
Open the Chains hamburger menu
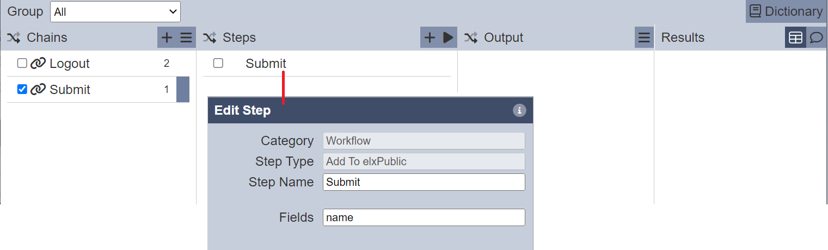pyautogui.click(x=186, y=37)
